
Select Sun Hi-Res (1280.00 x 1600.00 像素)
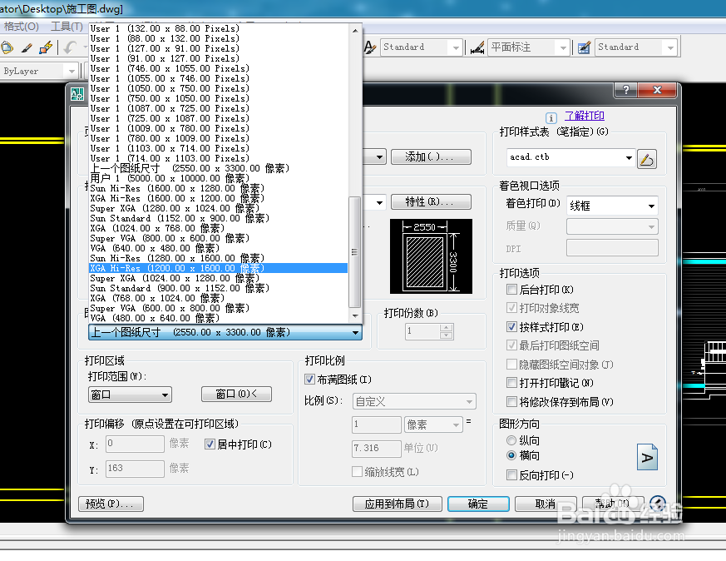pos(218,258)
